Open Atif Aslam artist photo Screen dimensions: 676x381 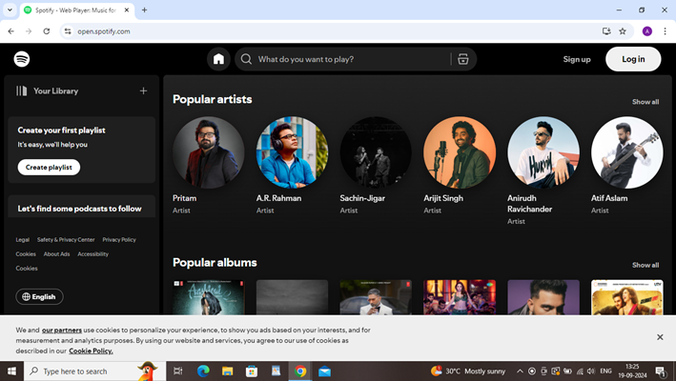(x=626, y=152)
